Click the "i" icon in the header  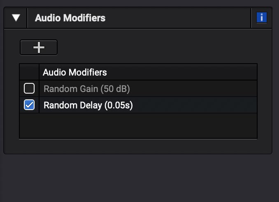pyautogui.click(x=261, y=18)
